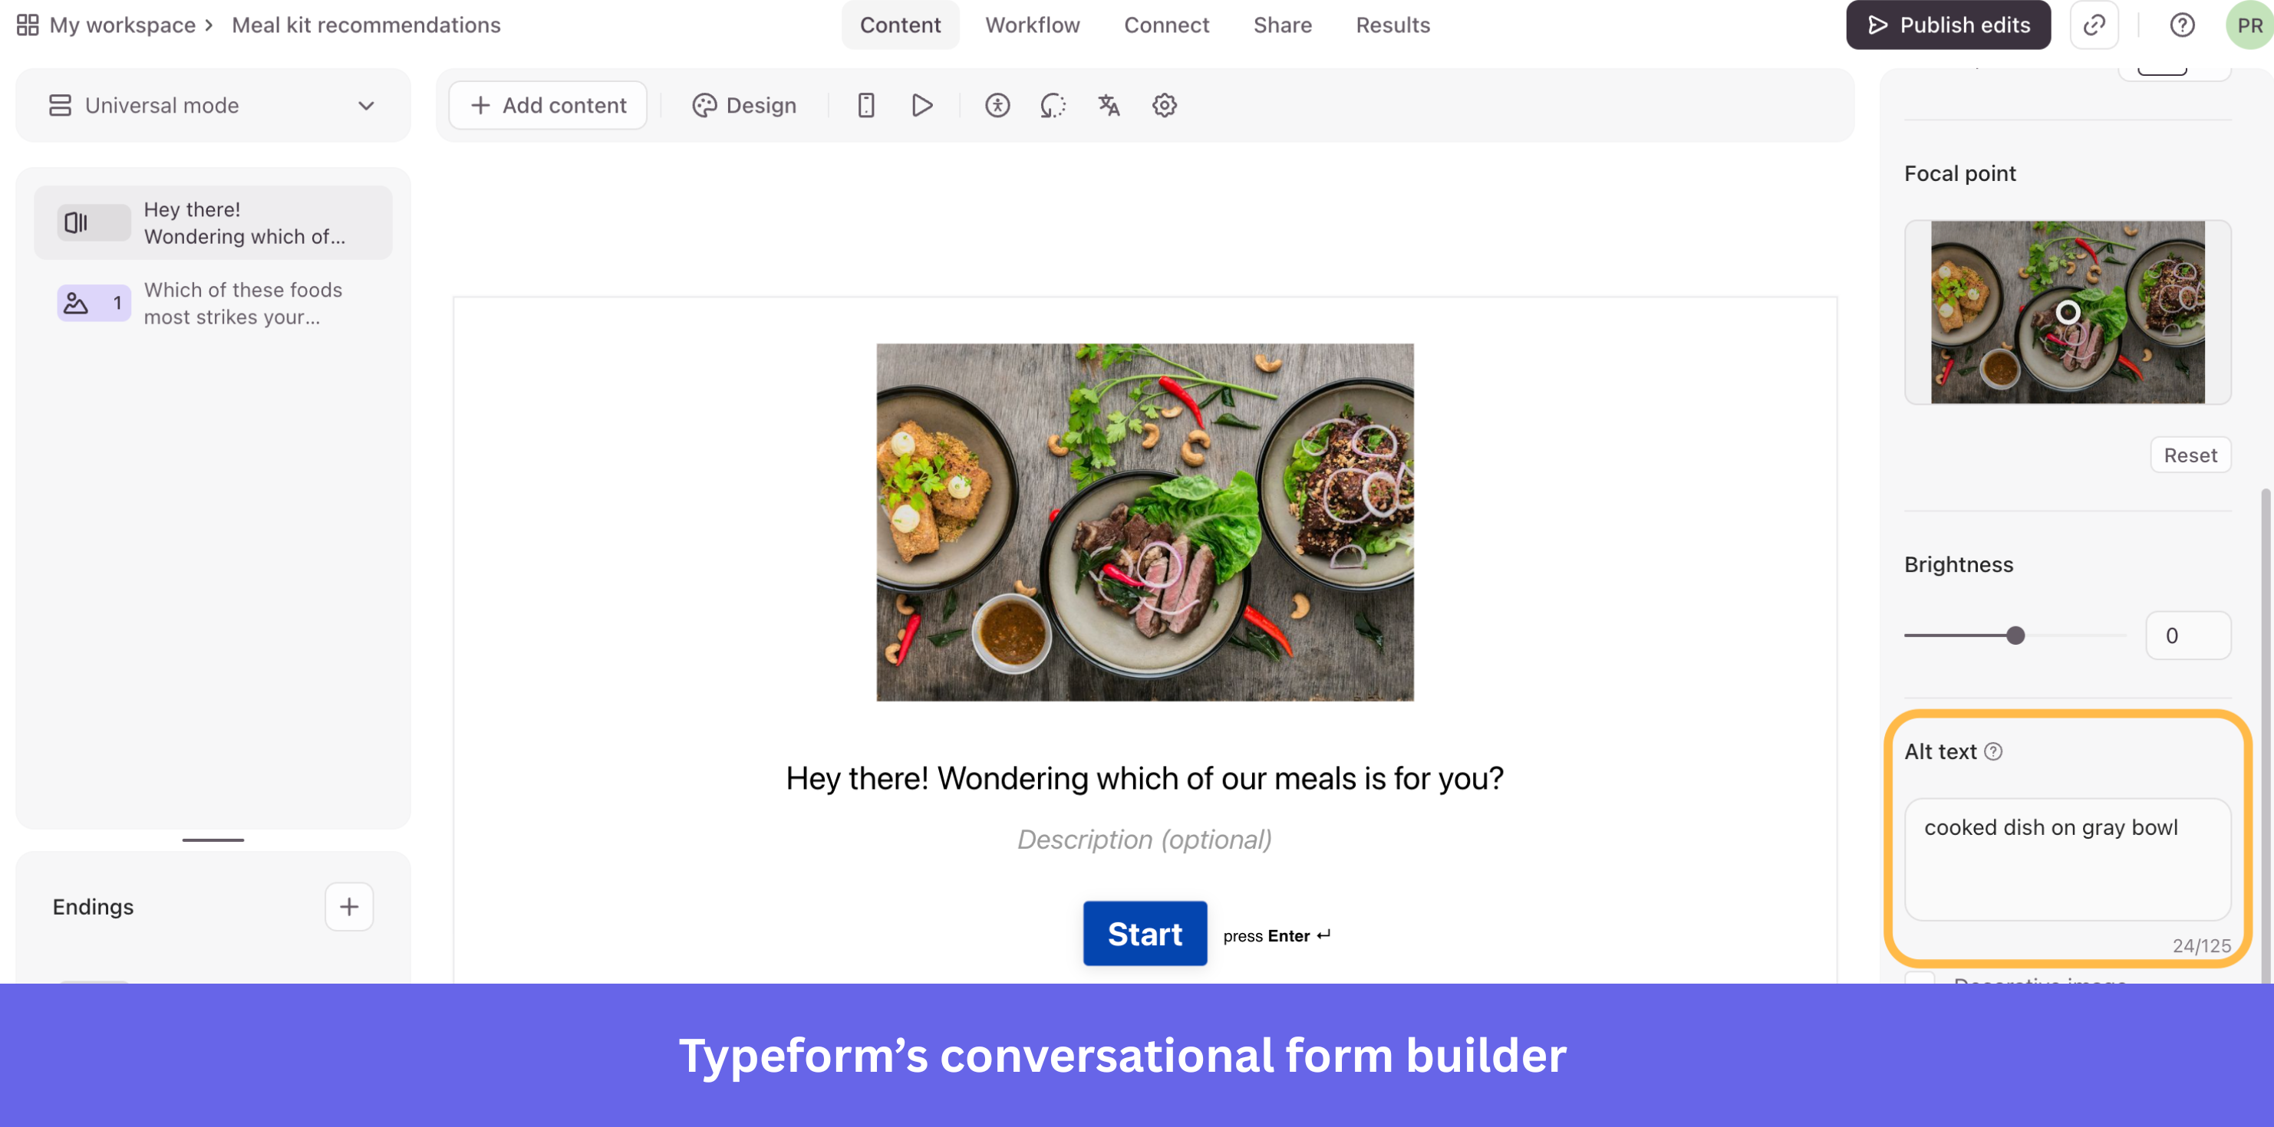Click Publish edits

[x=1948, y=25]
